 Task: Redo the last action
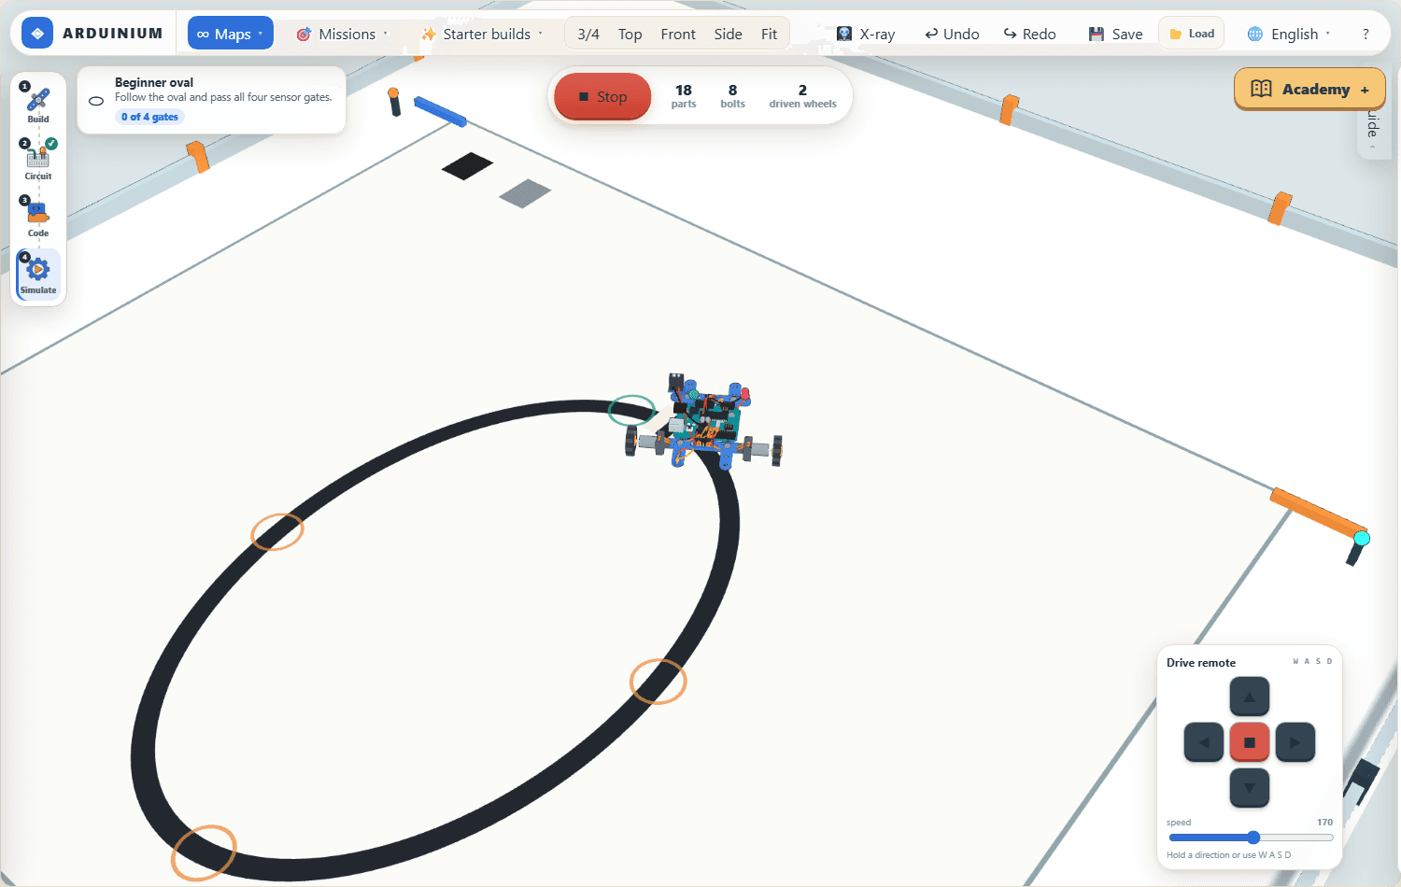click(1030, 34)
